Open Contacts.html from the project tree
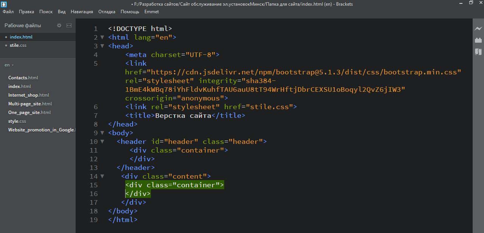The image size is (484, 233). [23, 78]
